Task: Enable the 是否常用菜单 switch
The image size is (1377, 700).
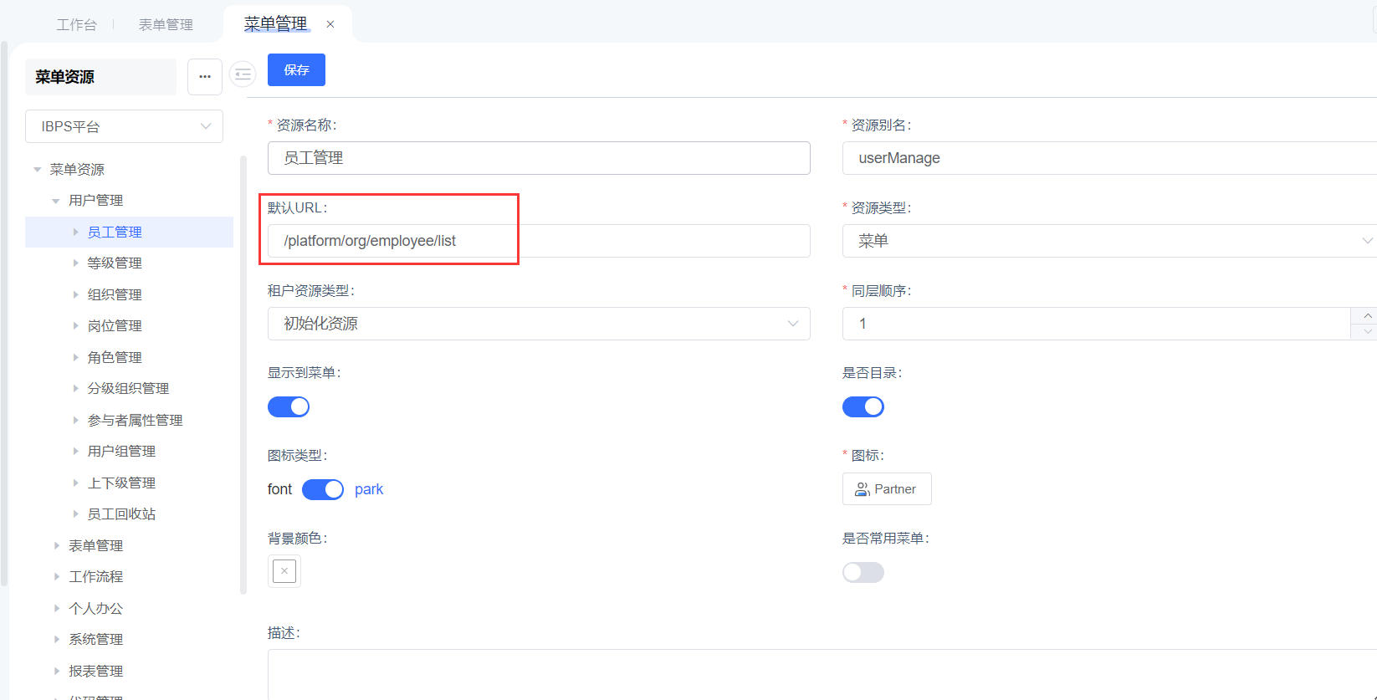Action: coord(863,572)
